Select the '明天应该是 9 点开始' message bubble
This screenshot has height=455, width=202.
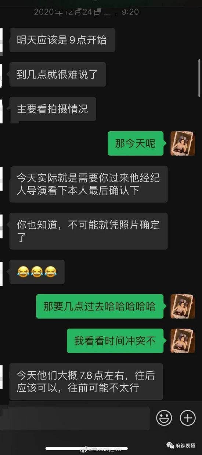62,40
